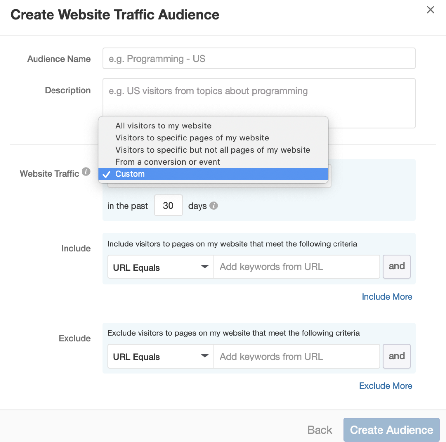Choose the checked Custom option

130,174
